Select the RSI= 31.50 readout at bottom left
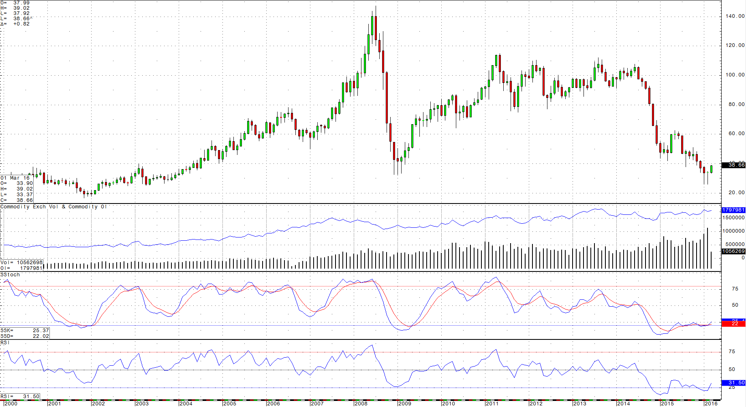746x407 pixels. point(20,396)
